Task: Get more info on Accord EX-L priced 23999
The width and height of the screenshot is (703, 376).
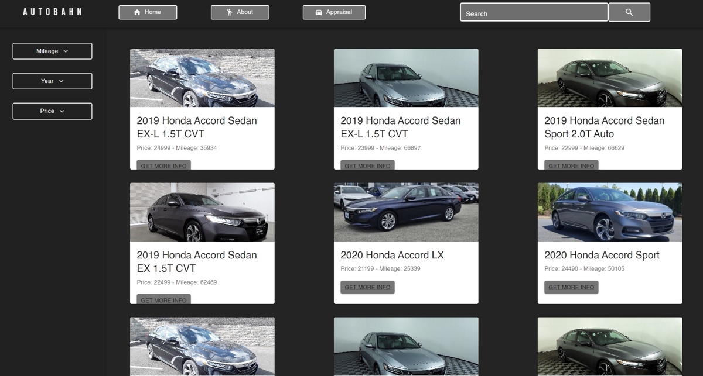Action: [x=367, y=165]
